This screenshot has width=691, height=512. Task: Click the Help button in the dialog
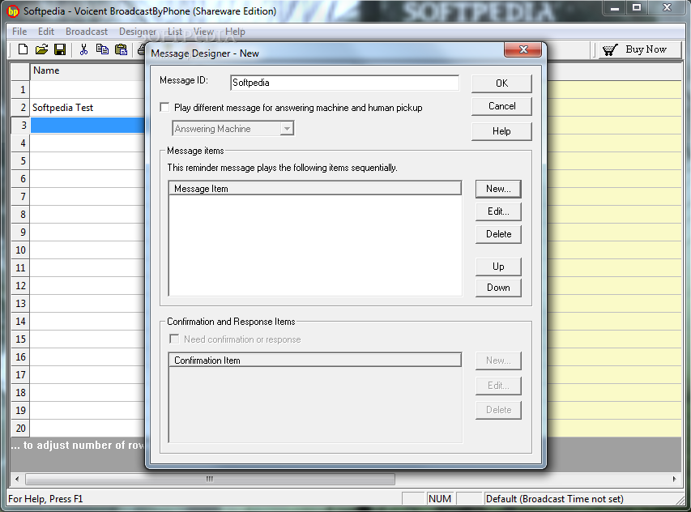click(x=501, y=131)
